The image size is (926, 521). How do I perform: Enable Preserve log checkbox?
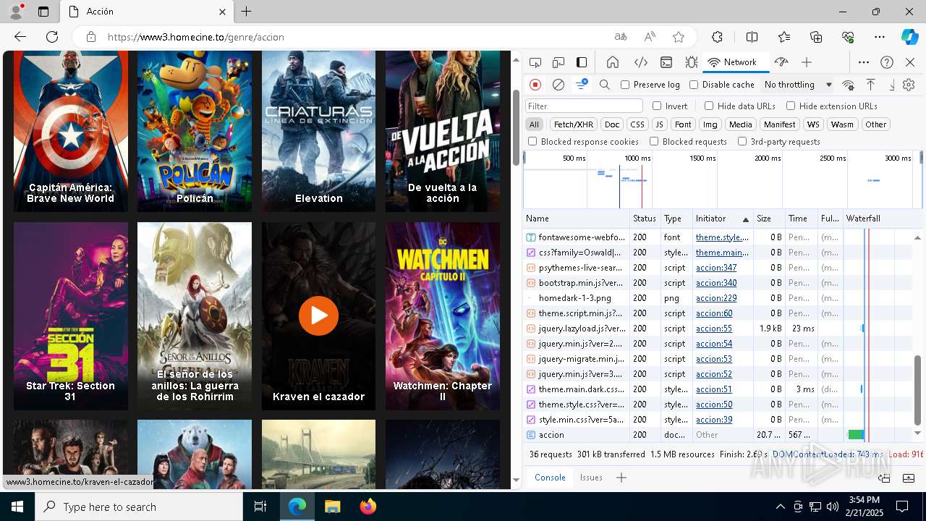coord(625,85)
